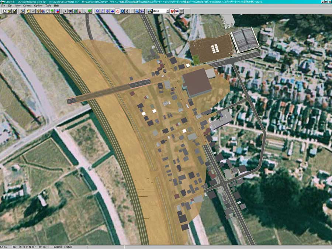Screen dimensions: 332x249
Task: Click the New file icon
Action: 4,11
